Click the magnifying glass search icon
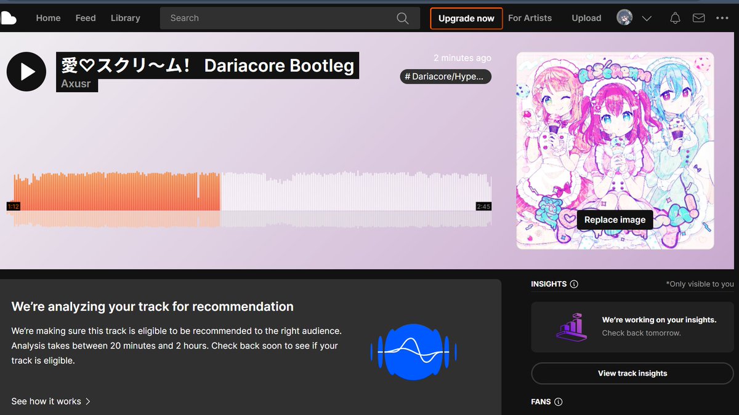The height and width of the screenshot is (415, 739). click(x=403, y=18)
